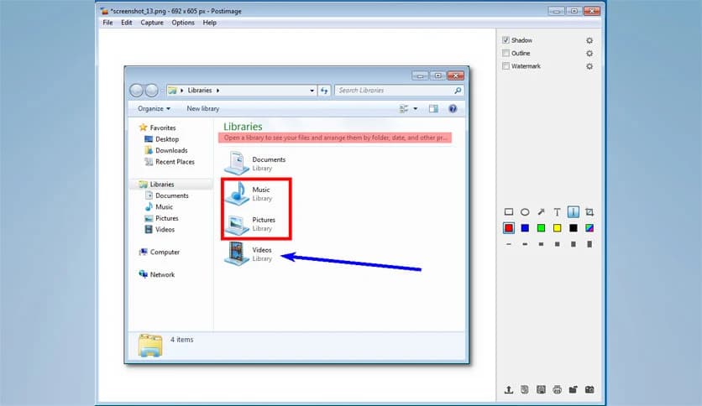Expand the Organize dropdown in Libraries window

[x=154, y=109]
